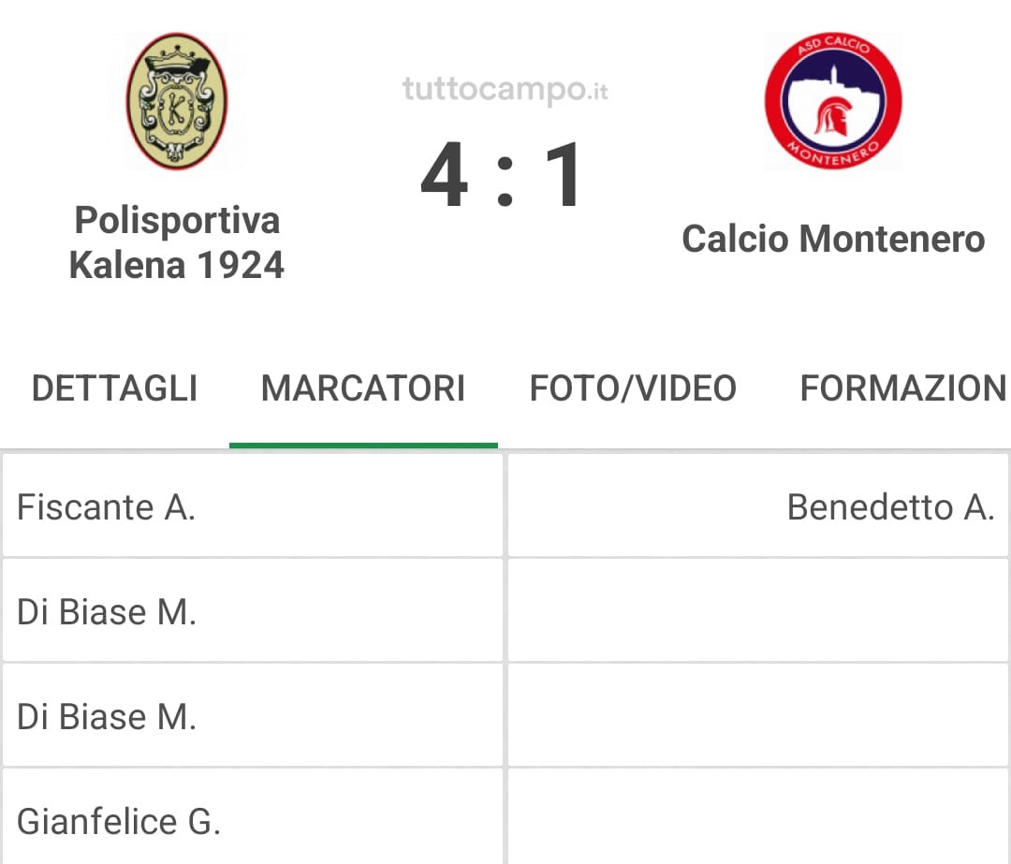1011x864 pixels.
Task: Select scorer Fiscante A.
Action: (252, 505)
